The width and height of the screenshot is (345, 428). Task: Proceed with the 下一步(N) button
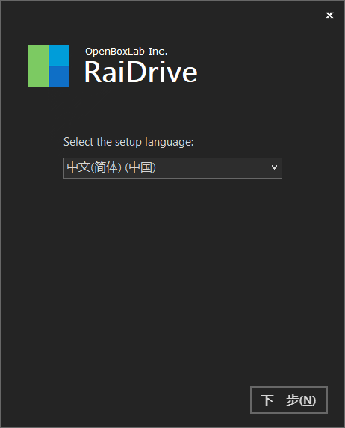click(289, 400)
